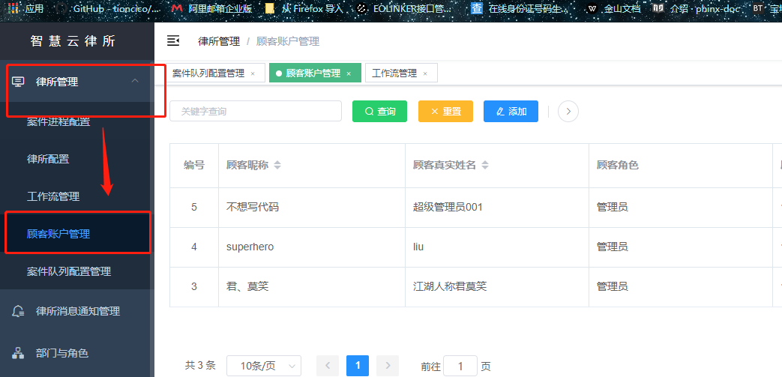Screen dimensions: 782x377
Task: Go to previous page arrow
Action: (x=328, y=366)
